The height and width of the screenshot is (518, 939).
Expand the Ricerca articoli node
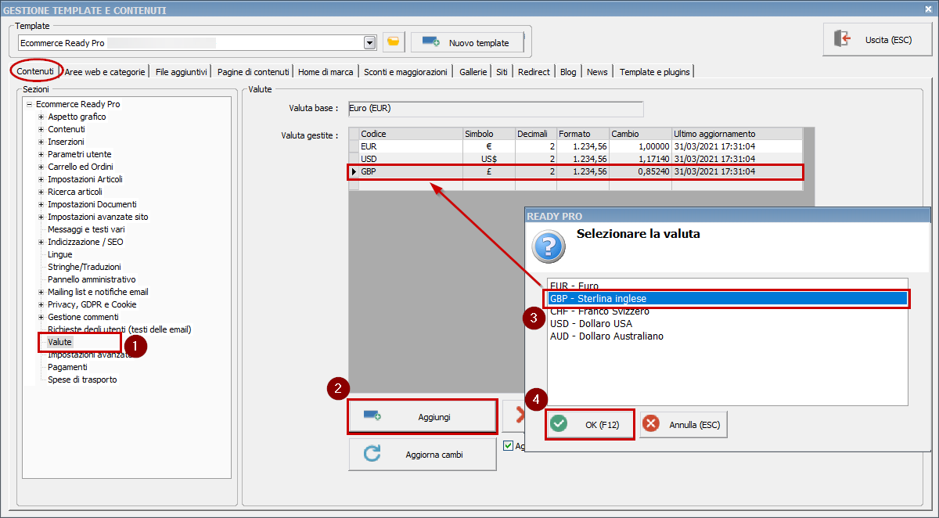(41, 192)
